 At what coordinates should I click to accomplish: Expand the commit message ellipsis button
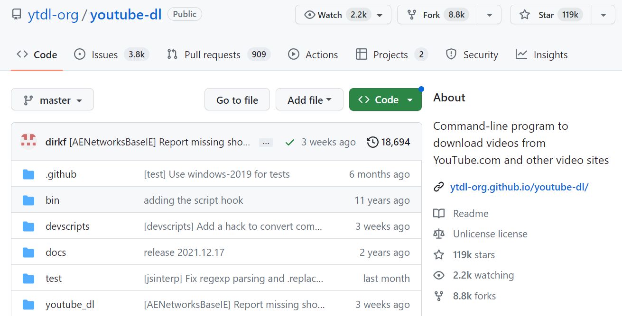tap(266, 142)
